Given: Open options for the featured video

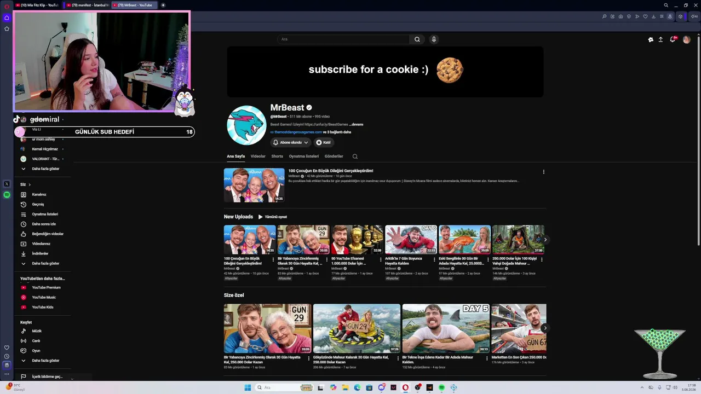Looking at the screenshot, I should pos(543,172).
